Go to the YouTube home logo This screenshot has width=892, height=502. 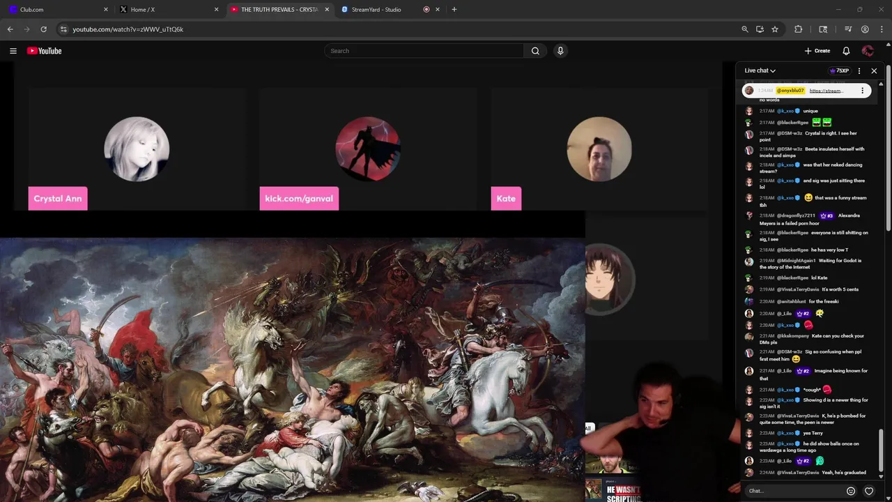[x=44, y=51]
